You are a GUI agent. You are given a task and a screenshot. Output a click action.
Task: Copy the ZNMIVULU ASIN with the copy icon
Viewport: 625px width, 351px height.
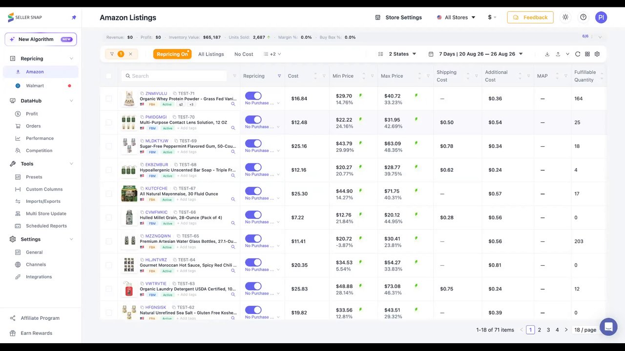click(x=142, y=94)
